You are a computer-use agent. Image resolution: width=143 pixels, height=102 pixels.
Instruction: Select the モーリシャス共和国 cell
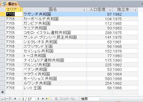(55, 79)
